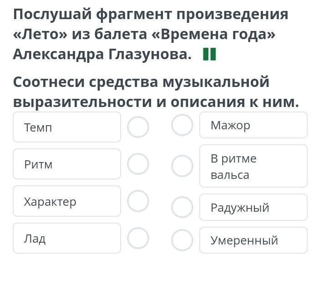Click the Ритм card
The height and width of the screenshot is (285, 324).
click(x=67, y=164)
